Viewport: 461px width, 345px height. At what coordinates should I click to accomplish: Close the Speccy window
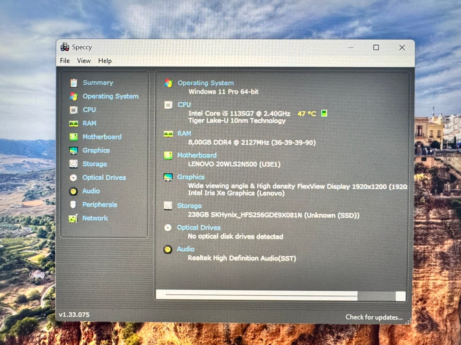pyautogui.click(x=402, y=47)
